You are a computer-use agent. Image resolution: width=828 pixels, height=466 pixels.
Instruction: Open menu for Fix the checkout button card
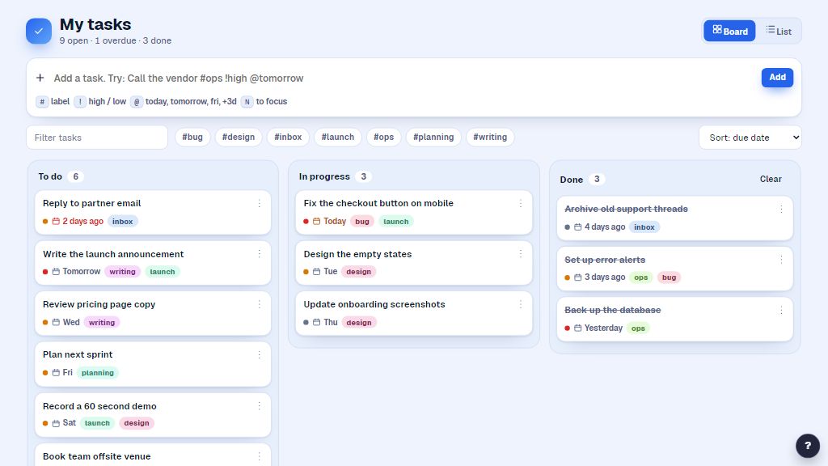(520, 203)
